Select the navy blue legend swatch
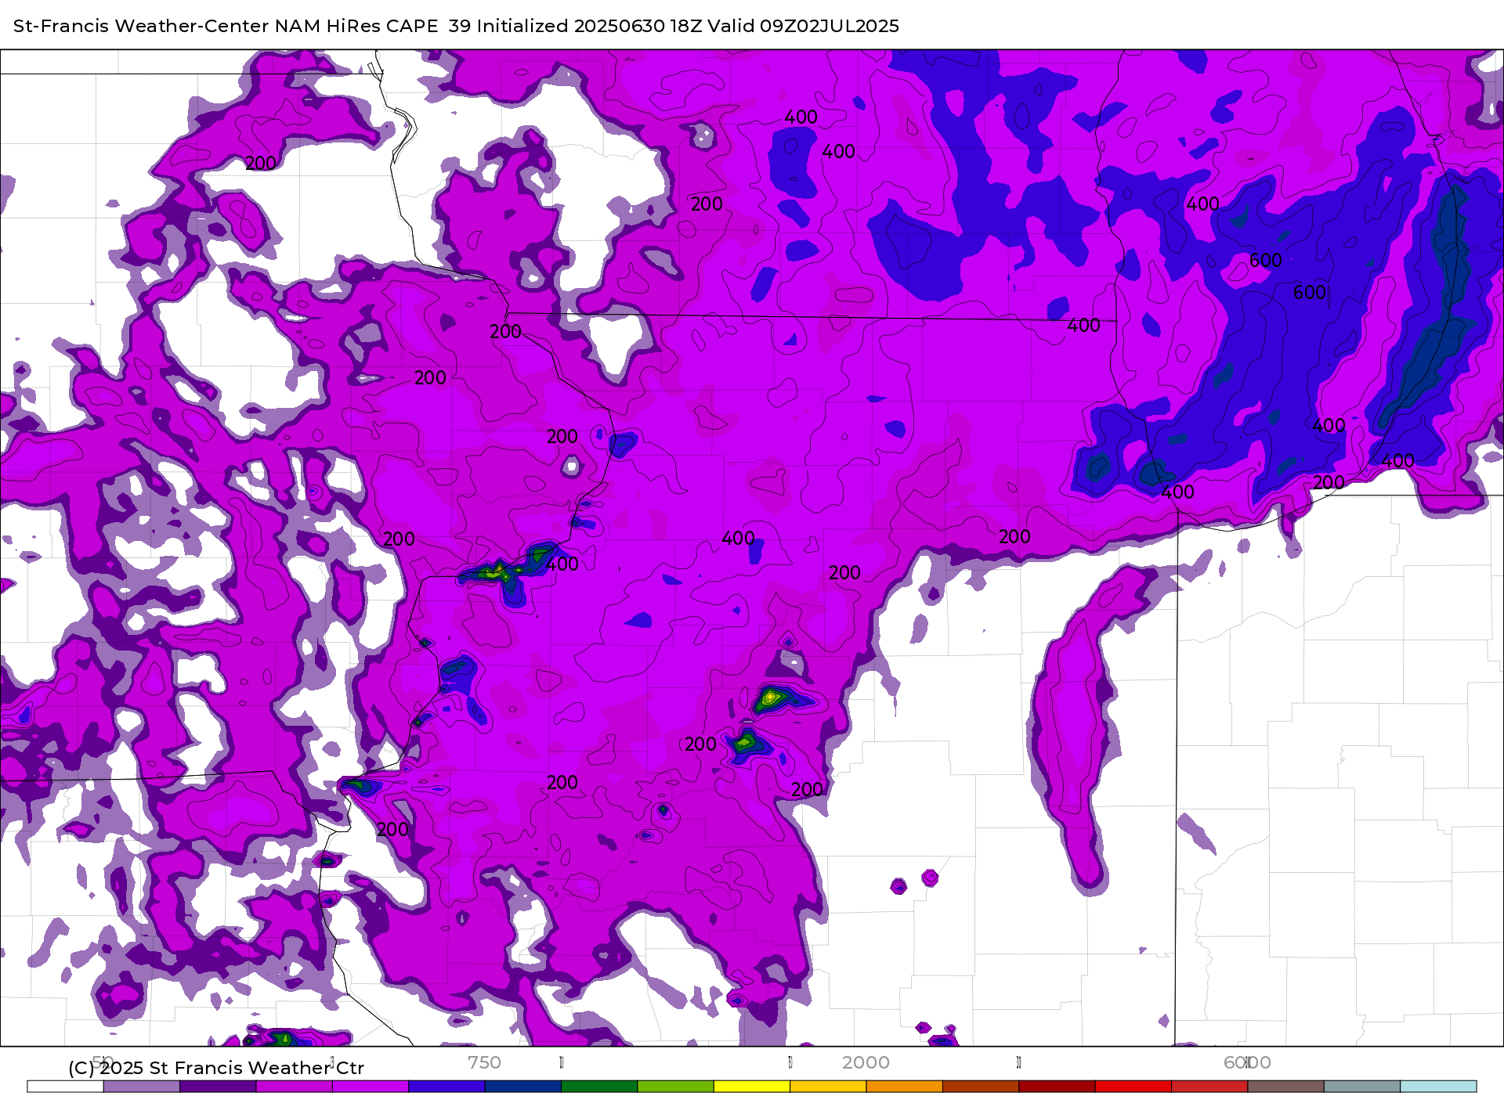This screenshot has width=1504, height=1096. [x=522, y=1087]
